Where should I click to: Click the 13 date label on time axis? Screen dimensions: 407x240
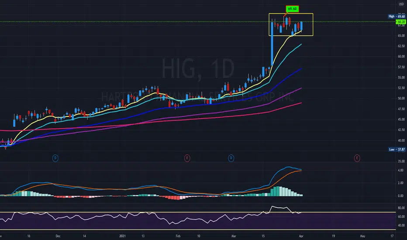(x=143, y=236)
